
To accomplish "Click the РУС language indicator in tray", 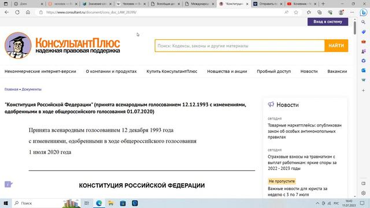I will click(336, 203).
